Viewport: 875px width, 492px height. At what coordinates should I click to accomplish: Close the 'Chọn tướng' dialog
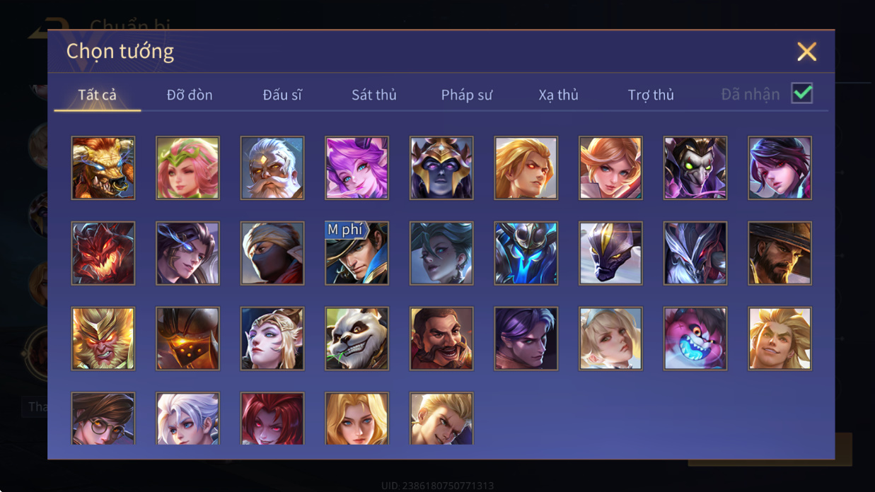tap(806, 51)
